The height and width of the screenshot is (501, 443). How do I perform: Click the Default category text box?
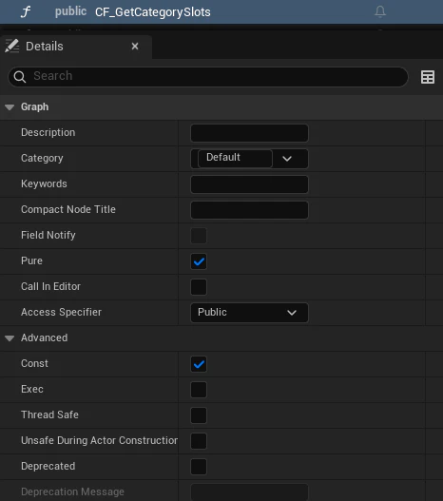pos(235,158)
